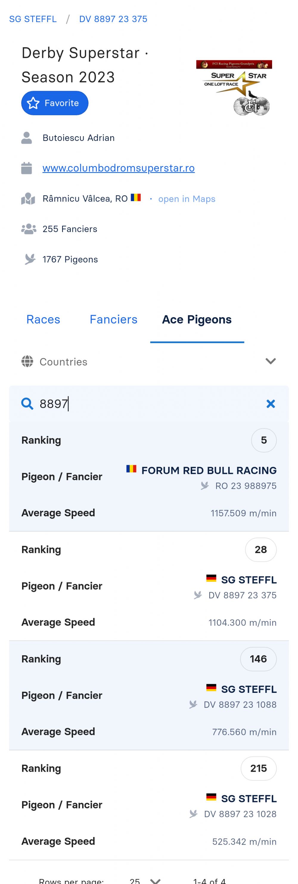Click the Favorite star button
The width and height of the screenshot is (298, 884).
click(55, 103)
